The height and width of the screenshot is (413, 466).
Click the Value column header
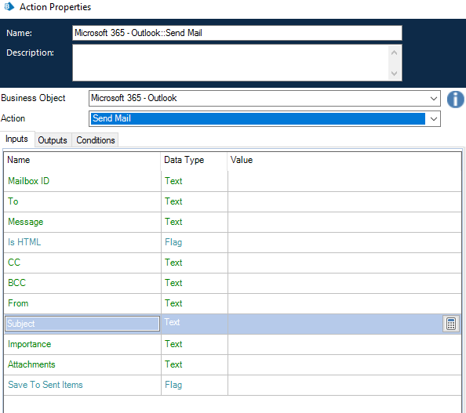pos(344,160)
